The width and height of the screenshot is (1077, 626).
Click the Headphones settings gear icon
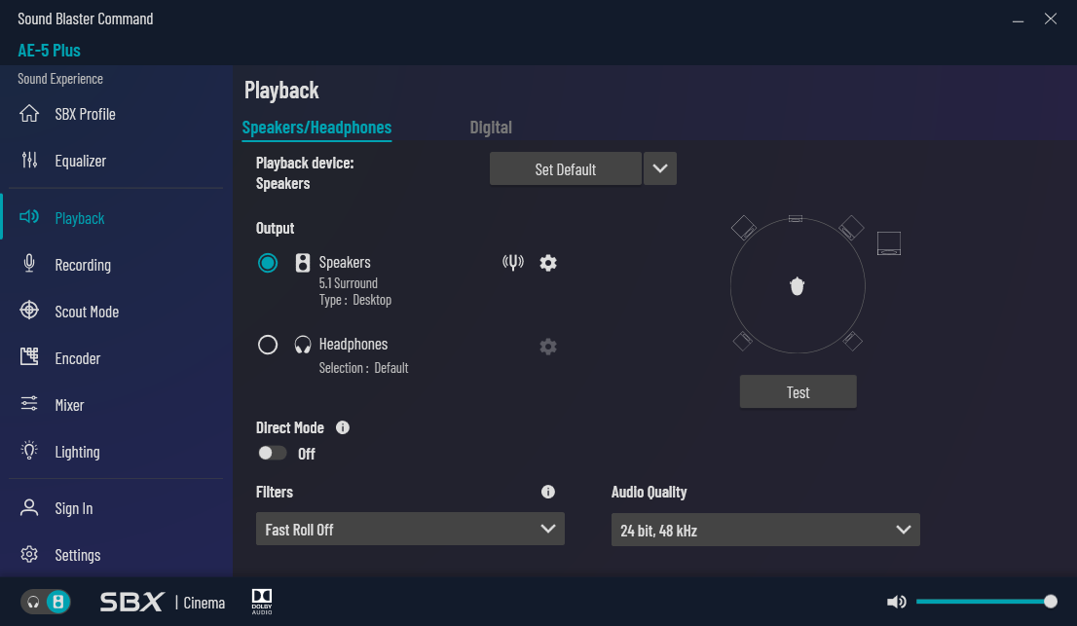pyautogui.click(x=548, y=347)
